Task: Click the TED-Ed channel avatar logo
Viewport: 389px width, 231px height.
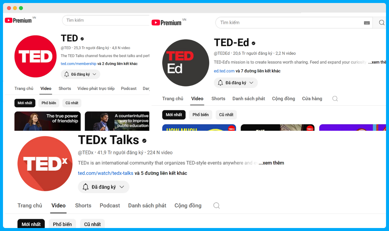Action: [x=186, y=63]
